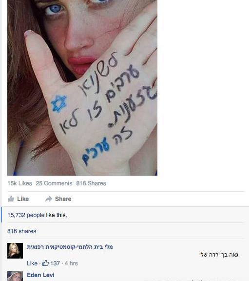Click the Share arrow icon
This screenshot has width=249, height=281.
49,199
